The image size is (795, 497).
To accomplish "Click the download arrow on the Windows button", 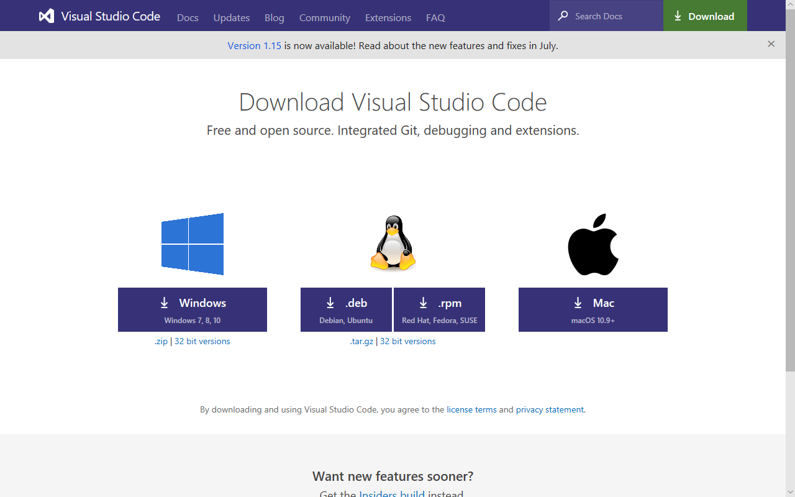I will tap(164, 303).
